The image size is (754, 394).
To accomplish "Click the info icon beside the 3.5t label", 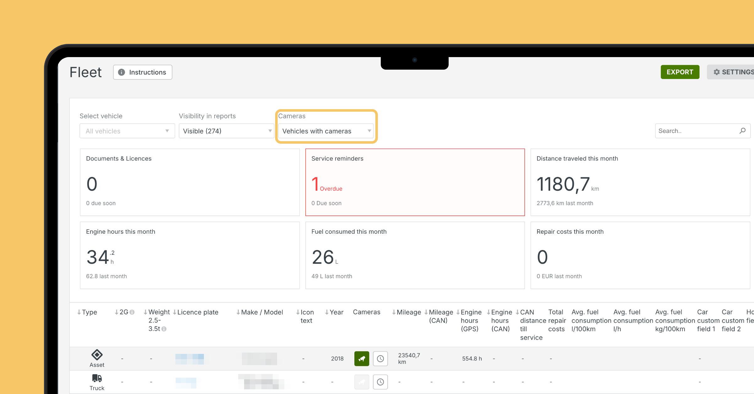I will [164, 329].
